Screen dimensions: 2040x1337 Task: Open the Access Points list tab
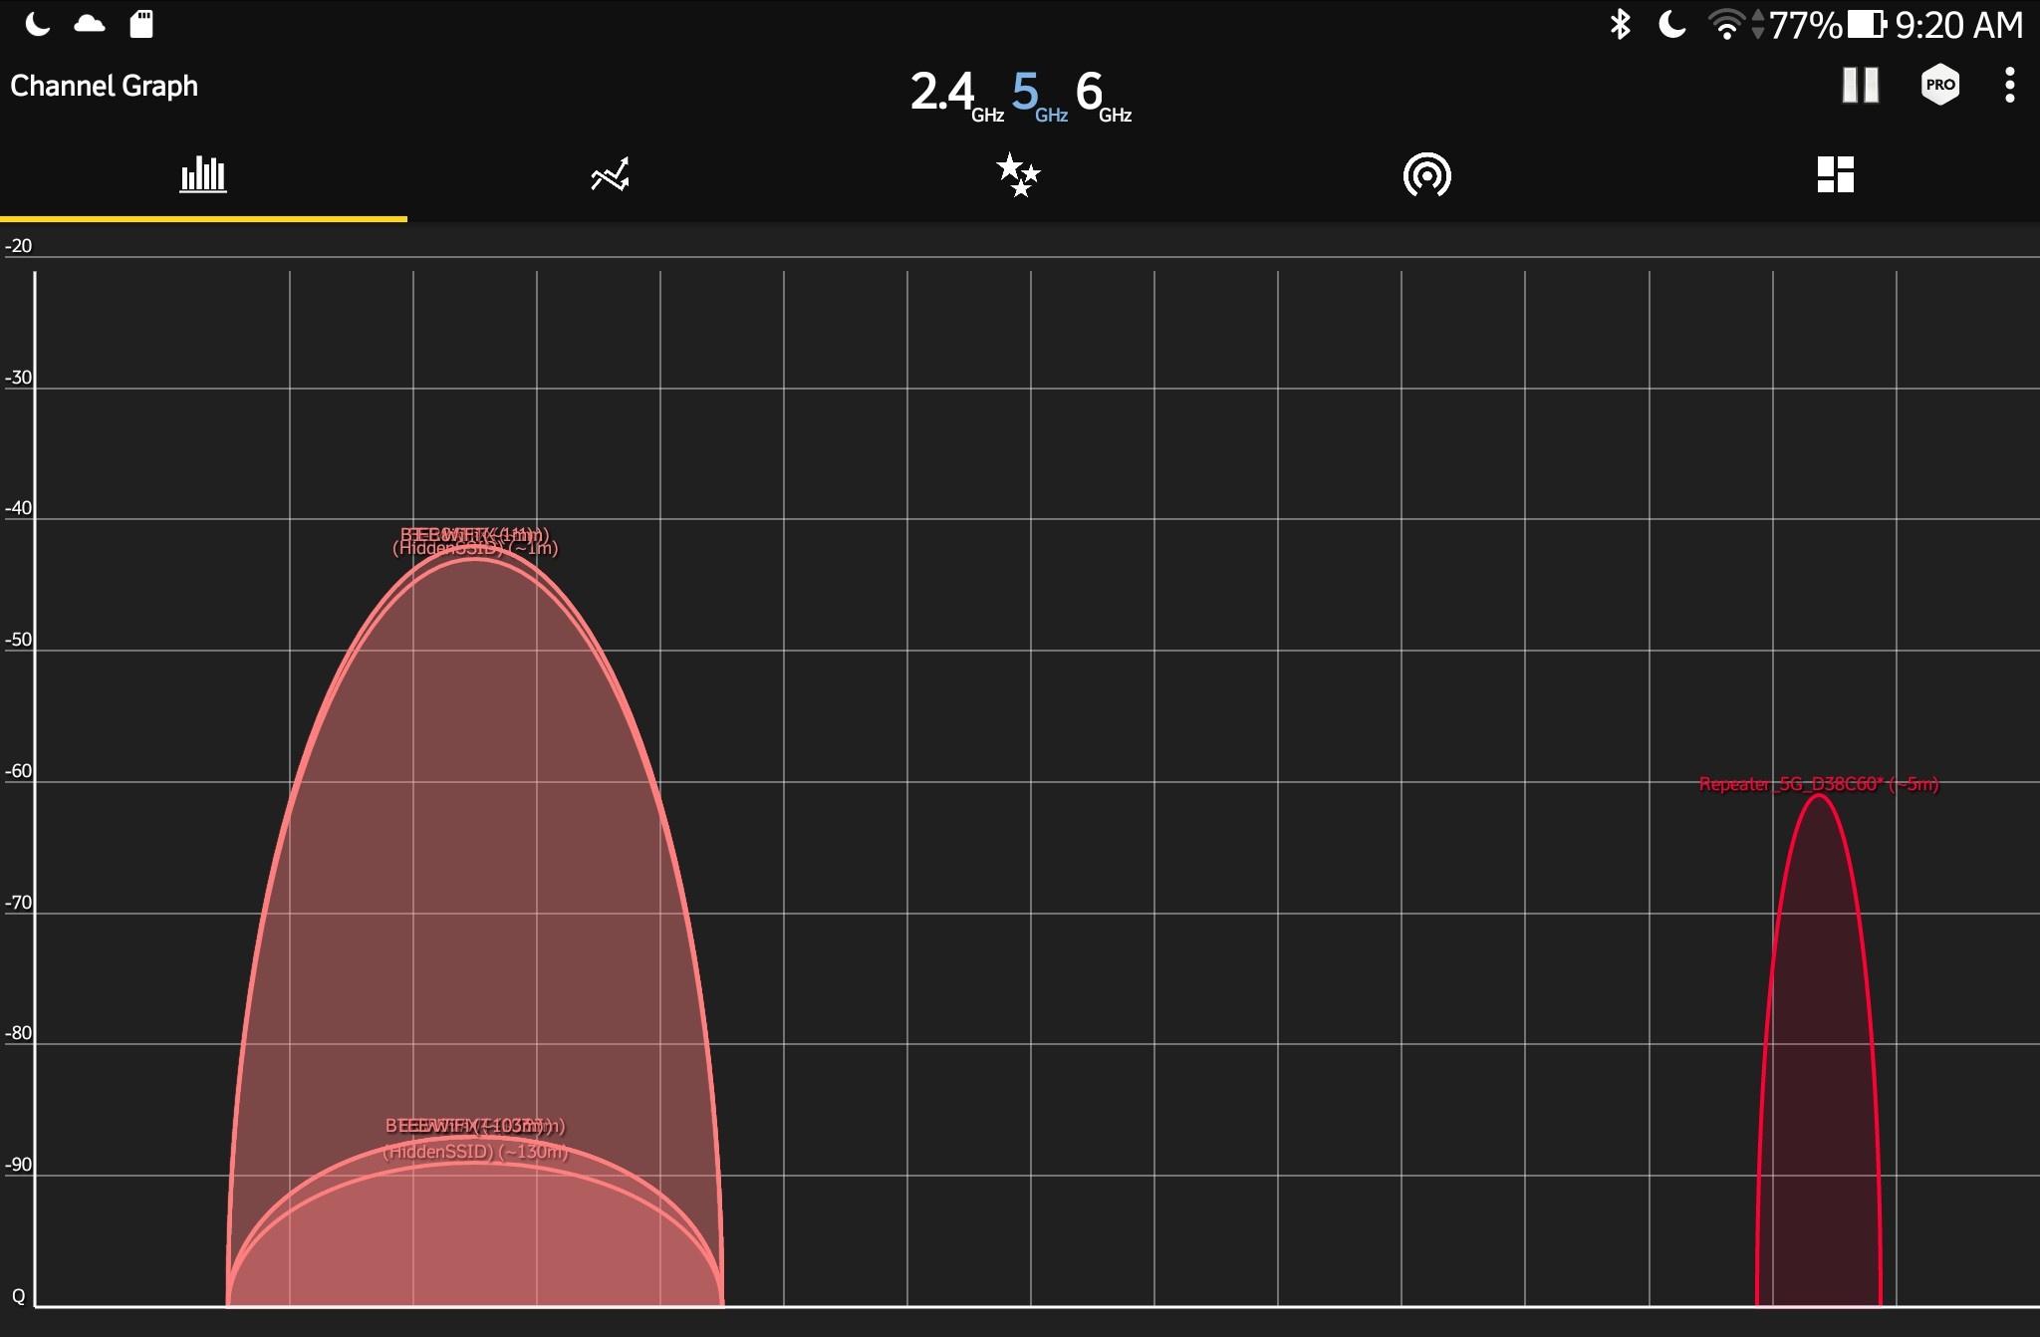[1426, 175]
